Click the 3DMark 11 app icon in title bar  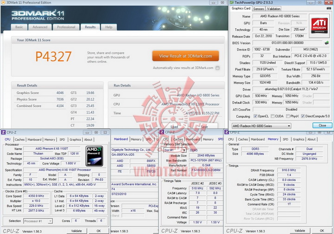[3, 3]
